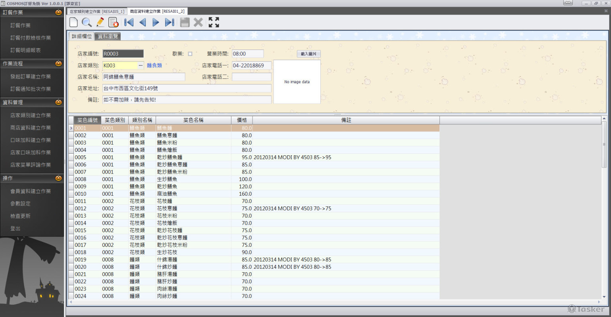This screenshot has height=317, width=611.
Task: Open 訂餐通知批次作業 in the sidebar
Action: 31,89
